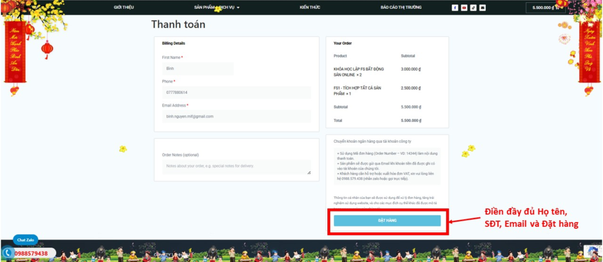
Task: Click into the First Name field
Action: point(197,69)
